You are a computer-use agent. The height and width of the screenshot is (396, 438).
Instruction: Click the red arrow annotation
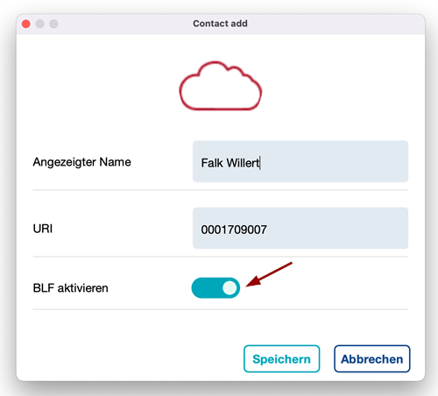[x=269, y=274]
